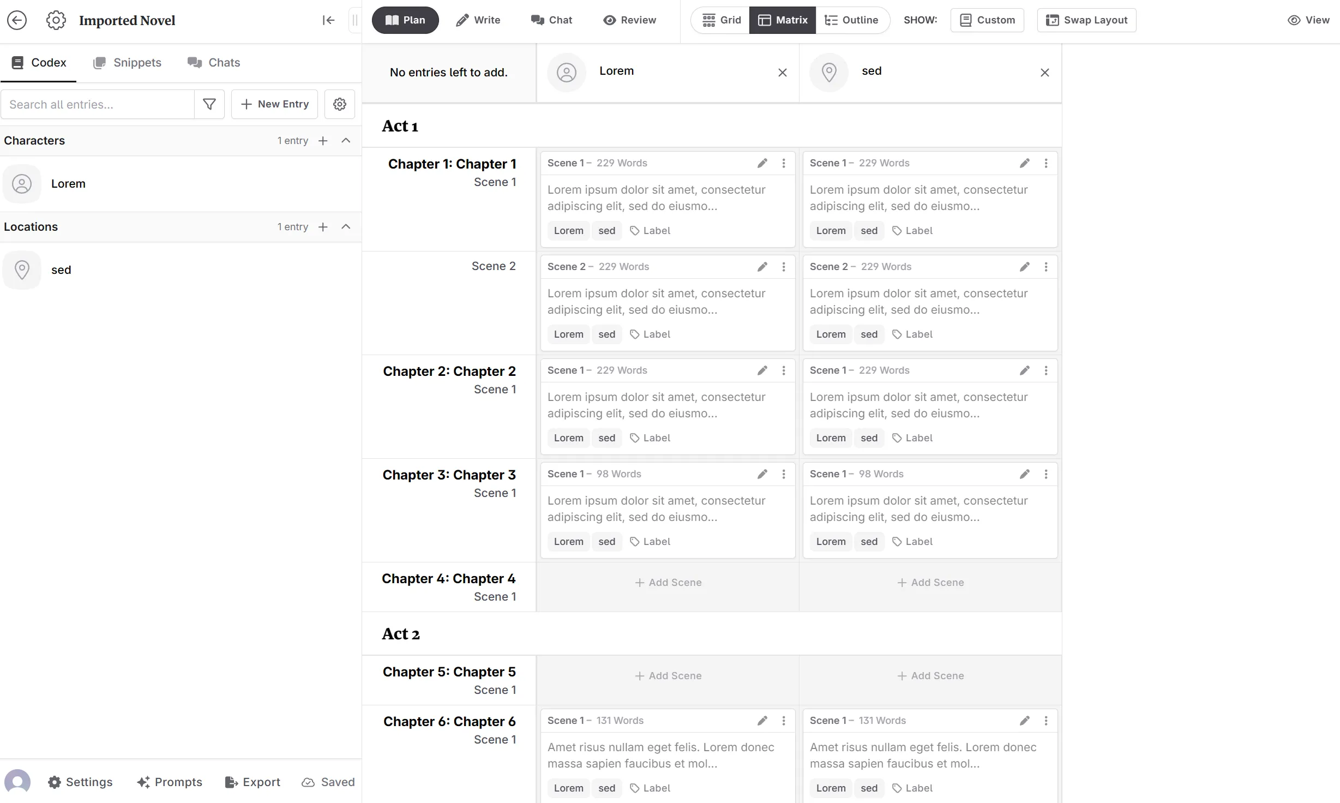Open the Write mode tab
This screenshot has width=1340, height=803.
click(478, 20)
